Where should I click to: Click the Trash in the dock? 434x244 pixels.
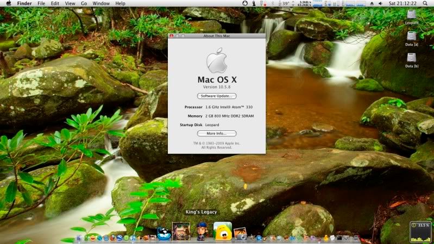pos(356,238)
